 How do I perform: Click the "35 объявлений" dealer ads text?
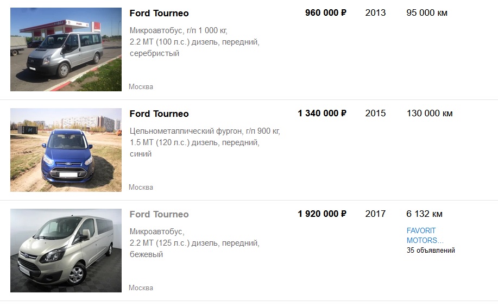tap(431, 251)
